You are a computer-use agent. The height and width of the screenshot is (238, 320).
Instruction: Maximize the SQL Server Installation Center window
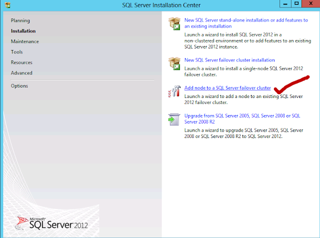coord(296,3)
